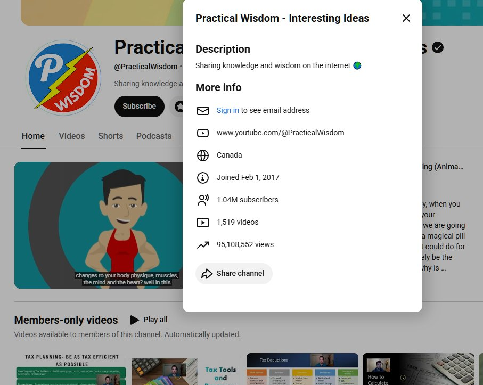Image resolution: width=483 pixels, height=385 pixels.
Task: Click the Joined Feb 1, 2017 text
Action: [x=248, y=177]
